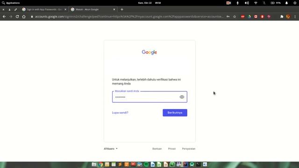
Task: Click the address bar URL
Action: 129,17
